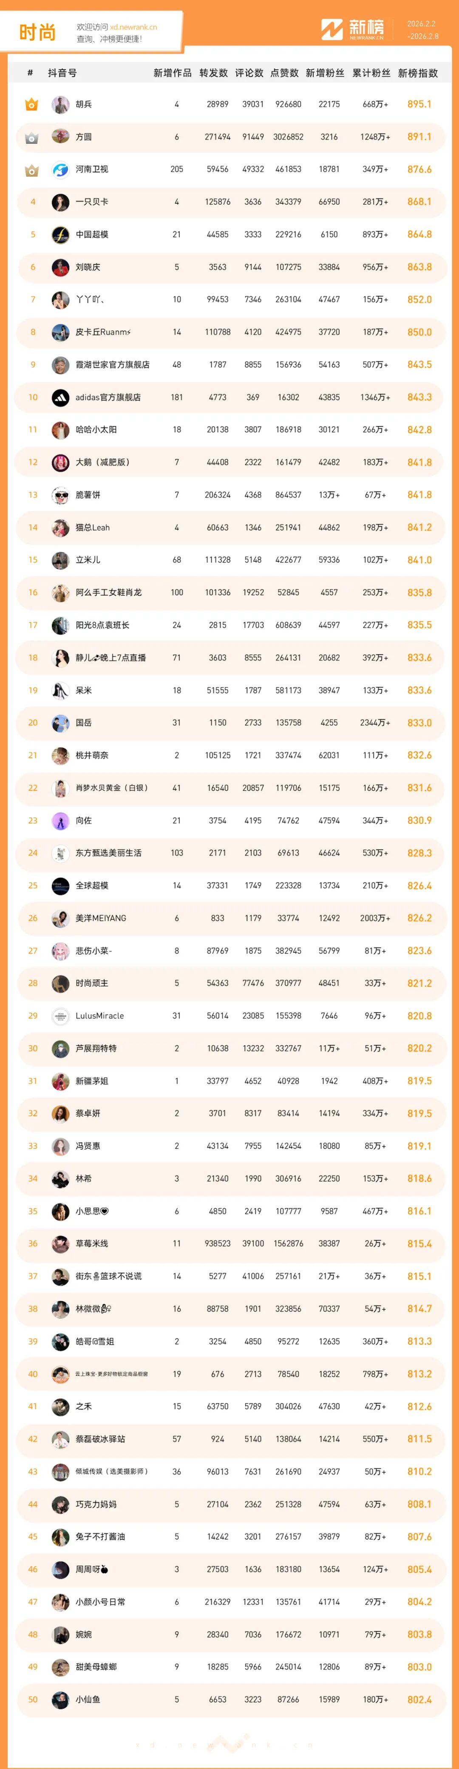Click 胡兵's 895.1 index score

[419, 104]
